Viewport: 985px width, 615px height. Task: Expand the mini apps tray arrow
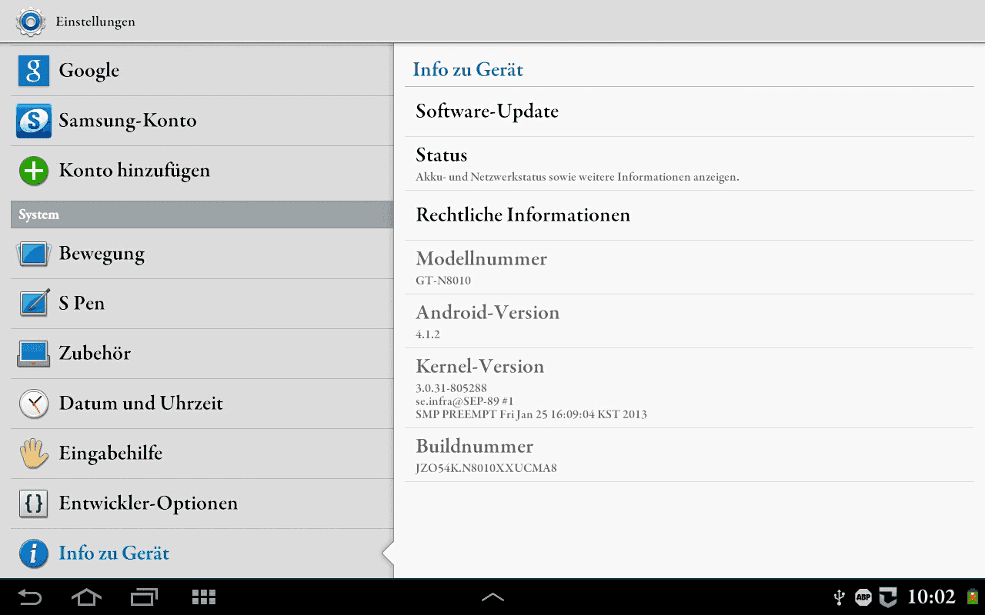(492, 597)
